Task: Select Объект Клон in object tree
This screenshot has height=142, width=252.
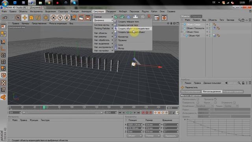Action: (x=193, y=32)
